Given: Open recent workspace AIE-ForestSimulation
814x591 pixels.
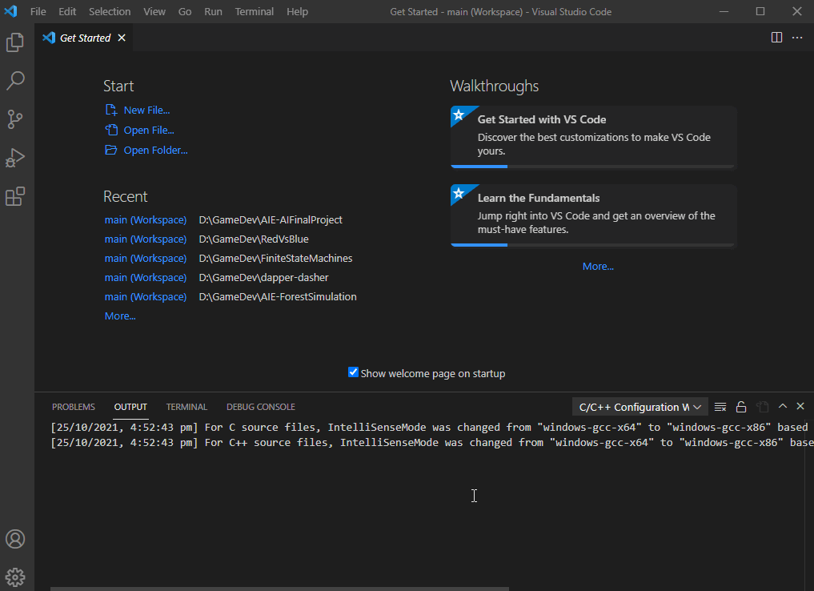Looking at the screenshot, I should point(146,297).
